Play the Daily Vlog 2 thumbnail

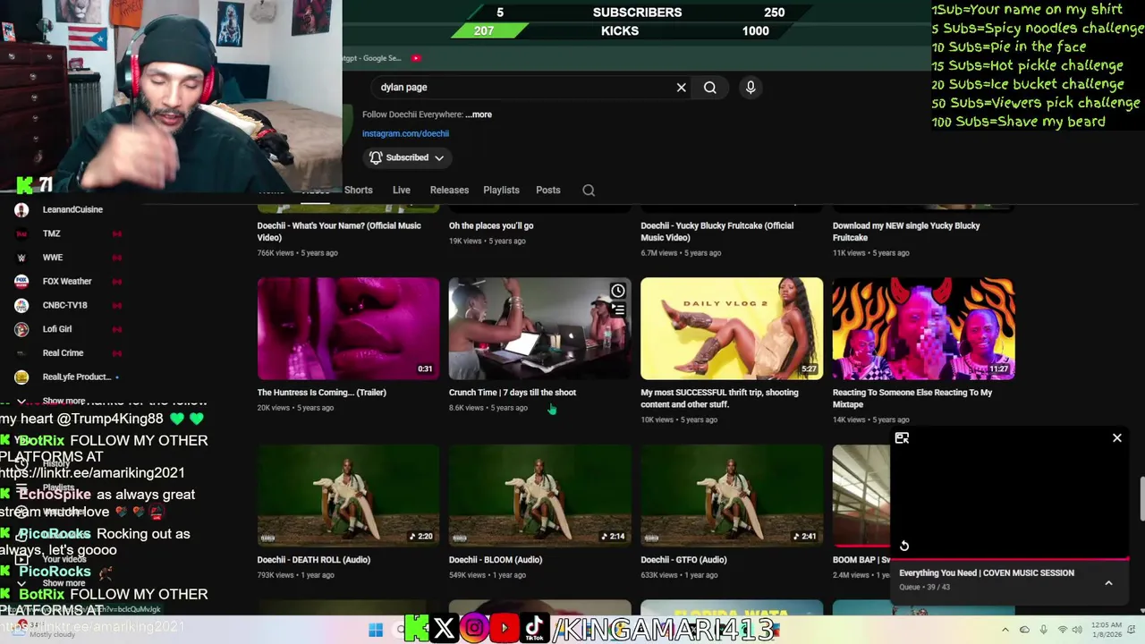pyautogui.click(x=732, y=328)
